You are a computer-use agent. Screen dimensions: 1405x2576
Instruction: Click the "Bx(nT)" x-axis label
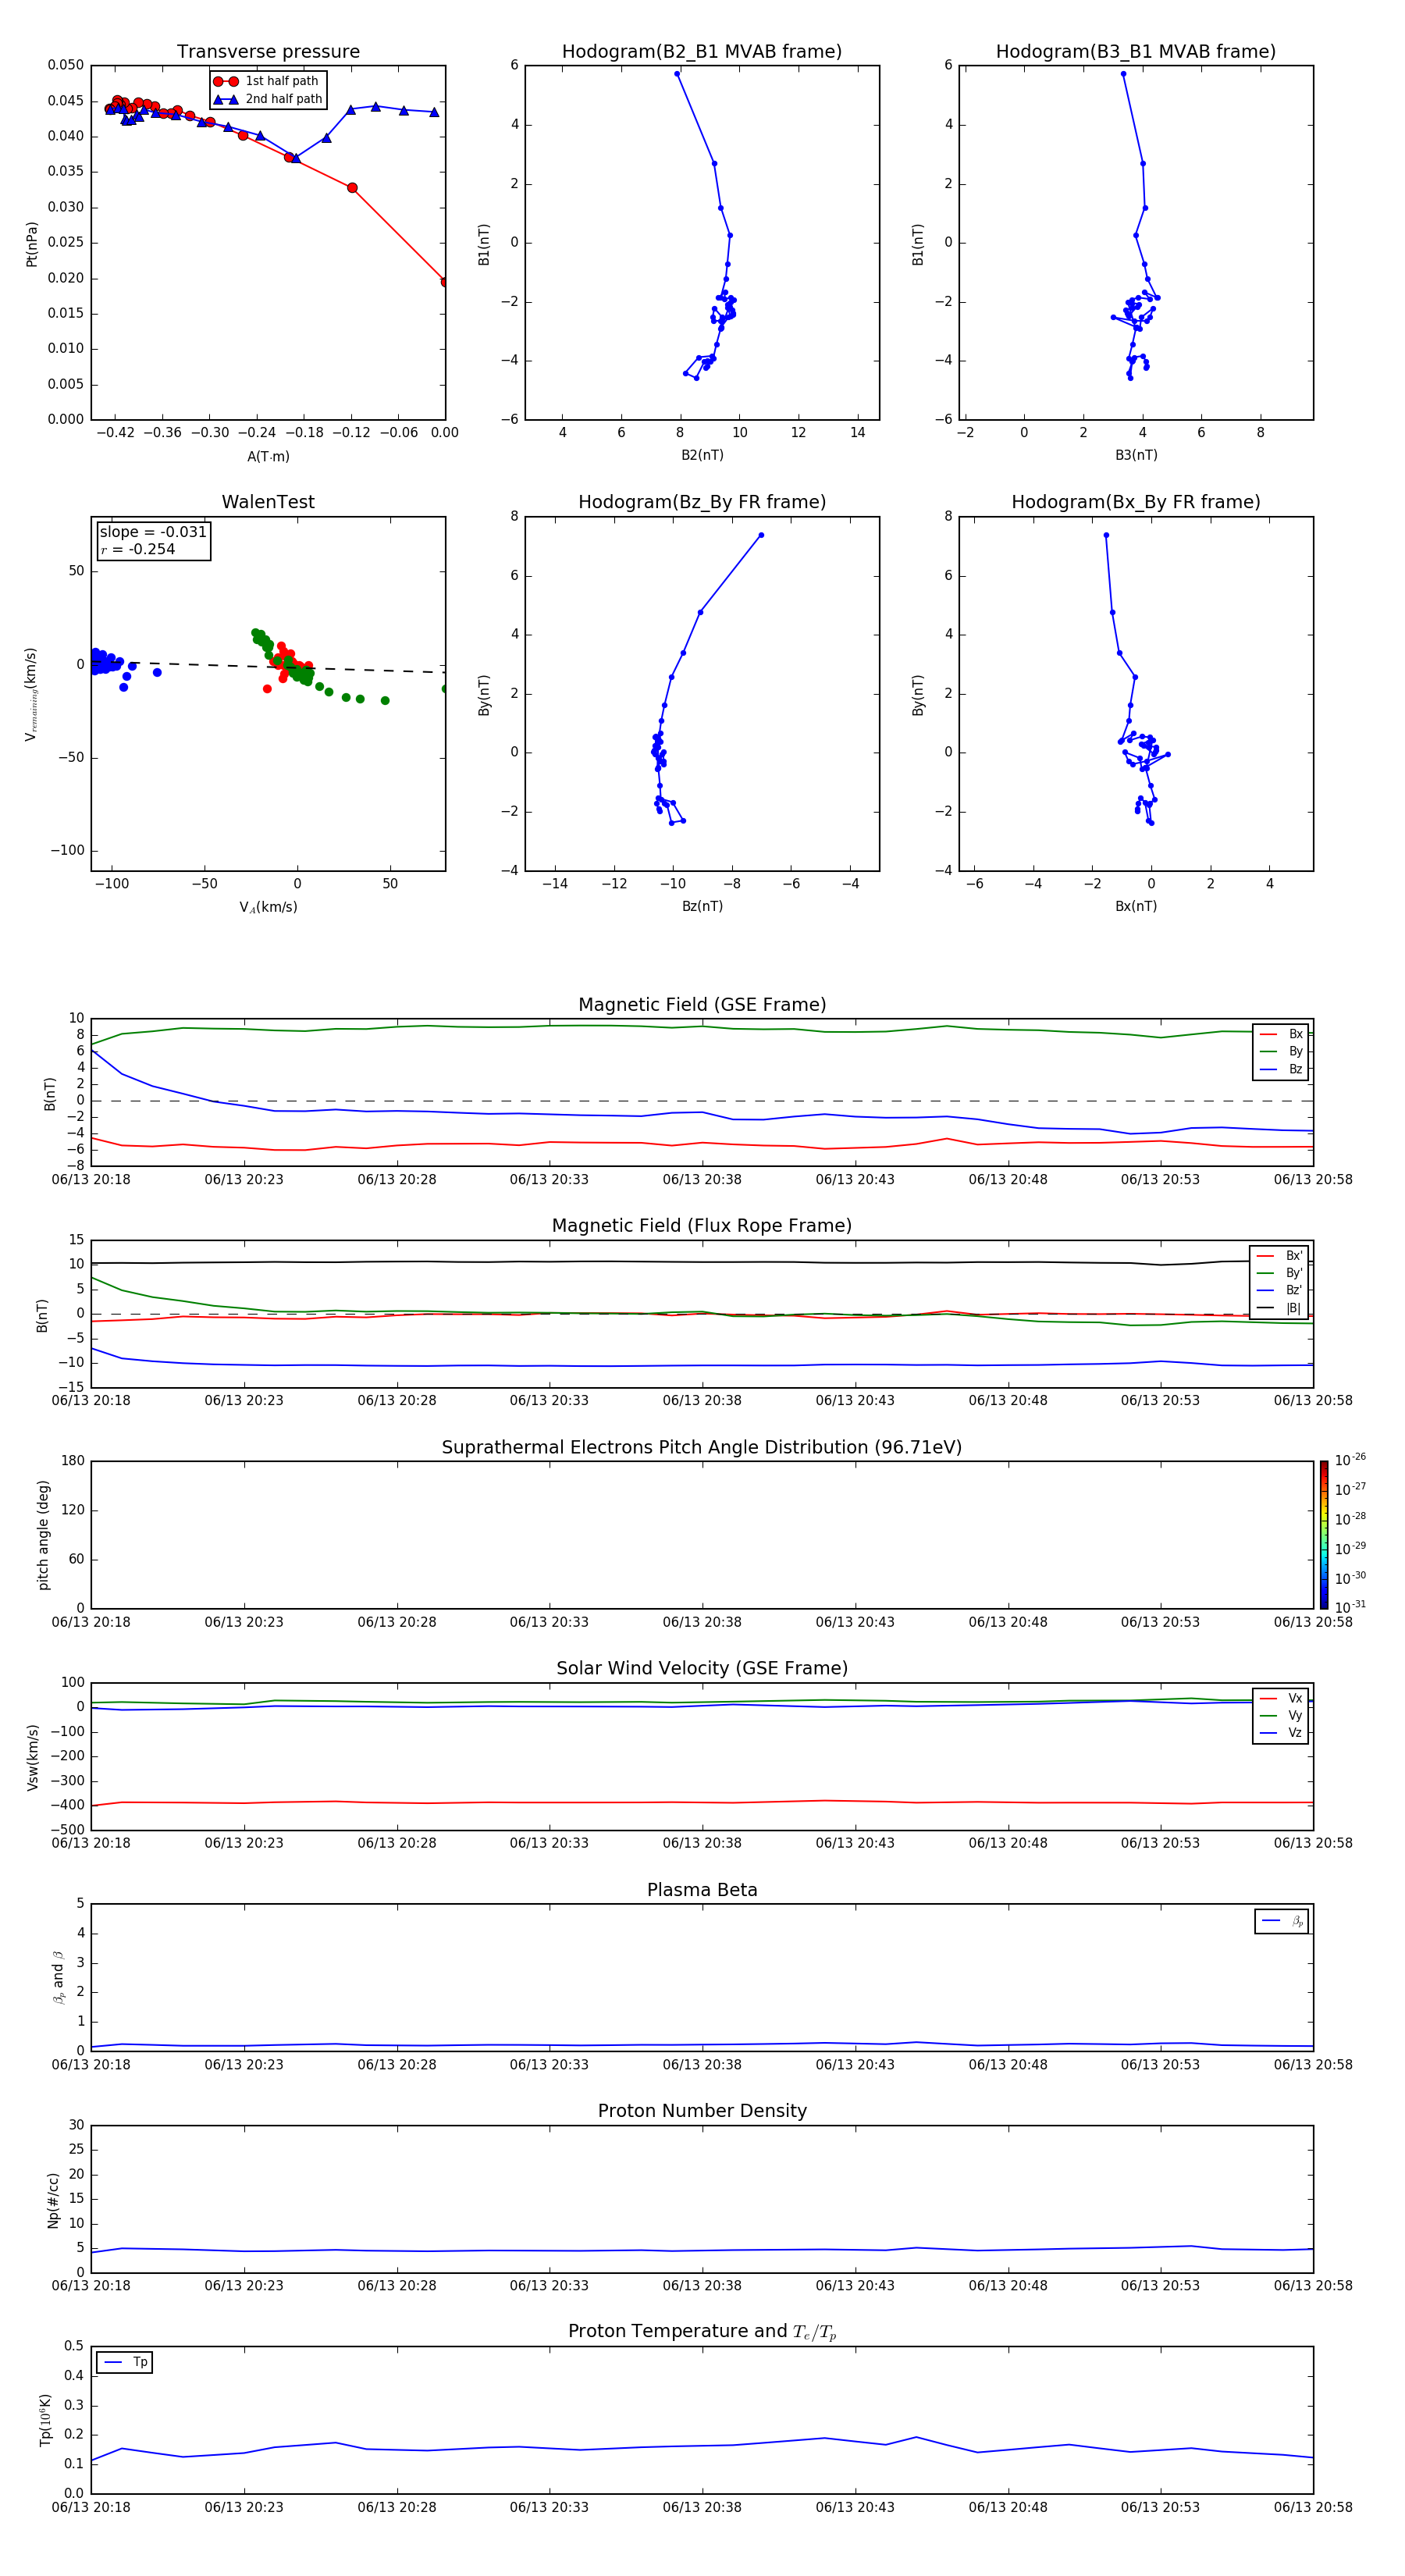[1136, 906]
